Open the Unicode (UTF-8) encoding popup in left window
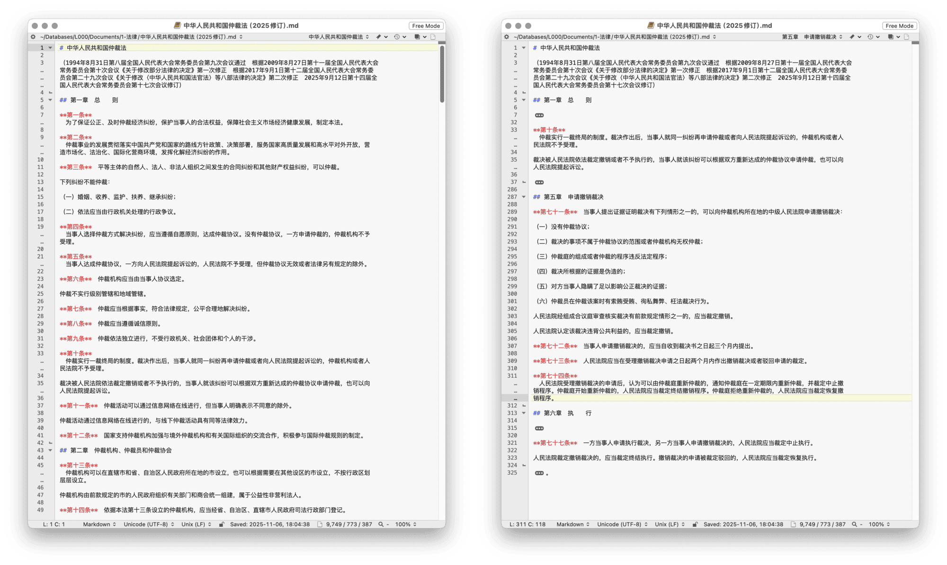 [149, 524]
